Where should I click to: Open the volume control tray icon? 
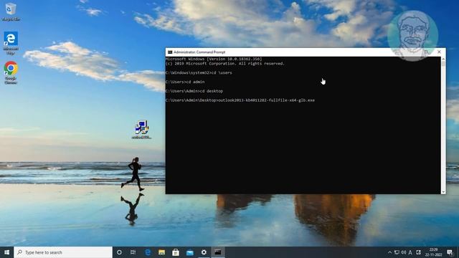tap(404, 252)
